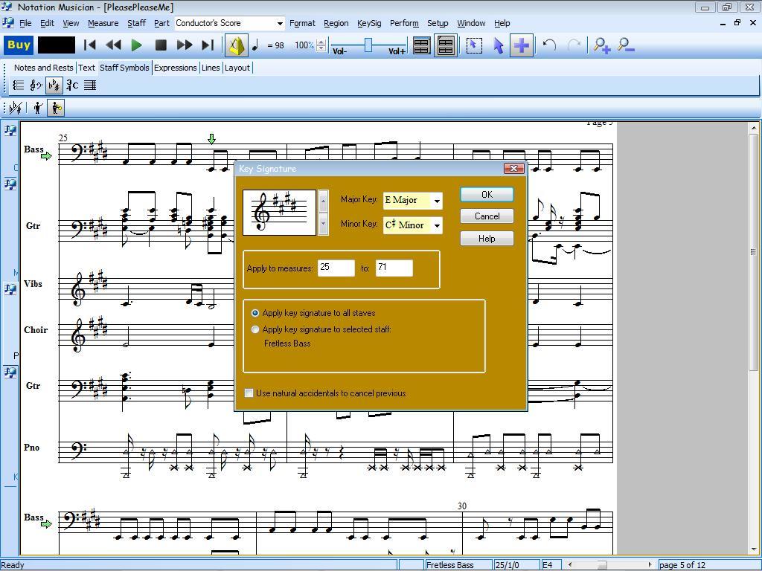The width and height of the screenshot is (762, 571).
Task: Click the arrow pointer selection tool
Action: point(498,45)
